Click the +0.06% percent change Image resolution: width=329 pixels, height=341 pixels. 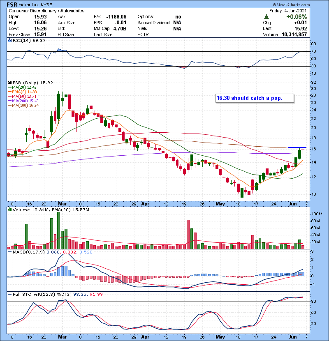[x=297, y=17]
